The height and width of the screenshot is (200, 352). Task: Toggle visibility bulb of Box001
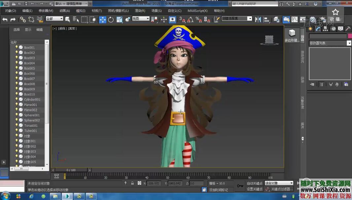tap(17, 47)
